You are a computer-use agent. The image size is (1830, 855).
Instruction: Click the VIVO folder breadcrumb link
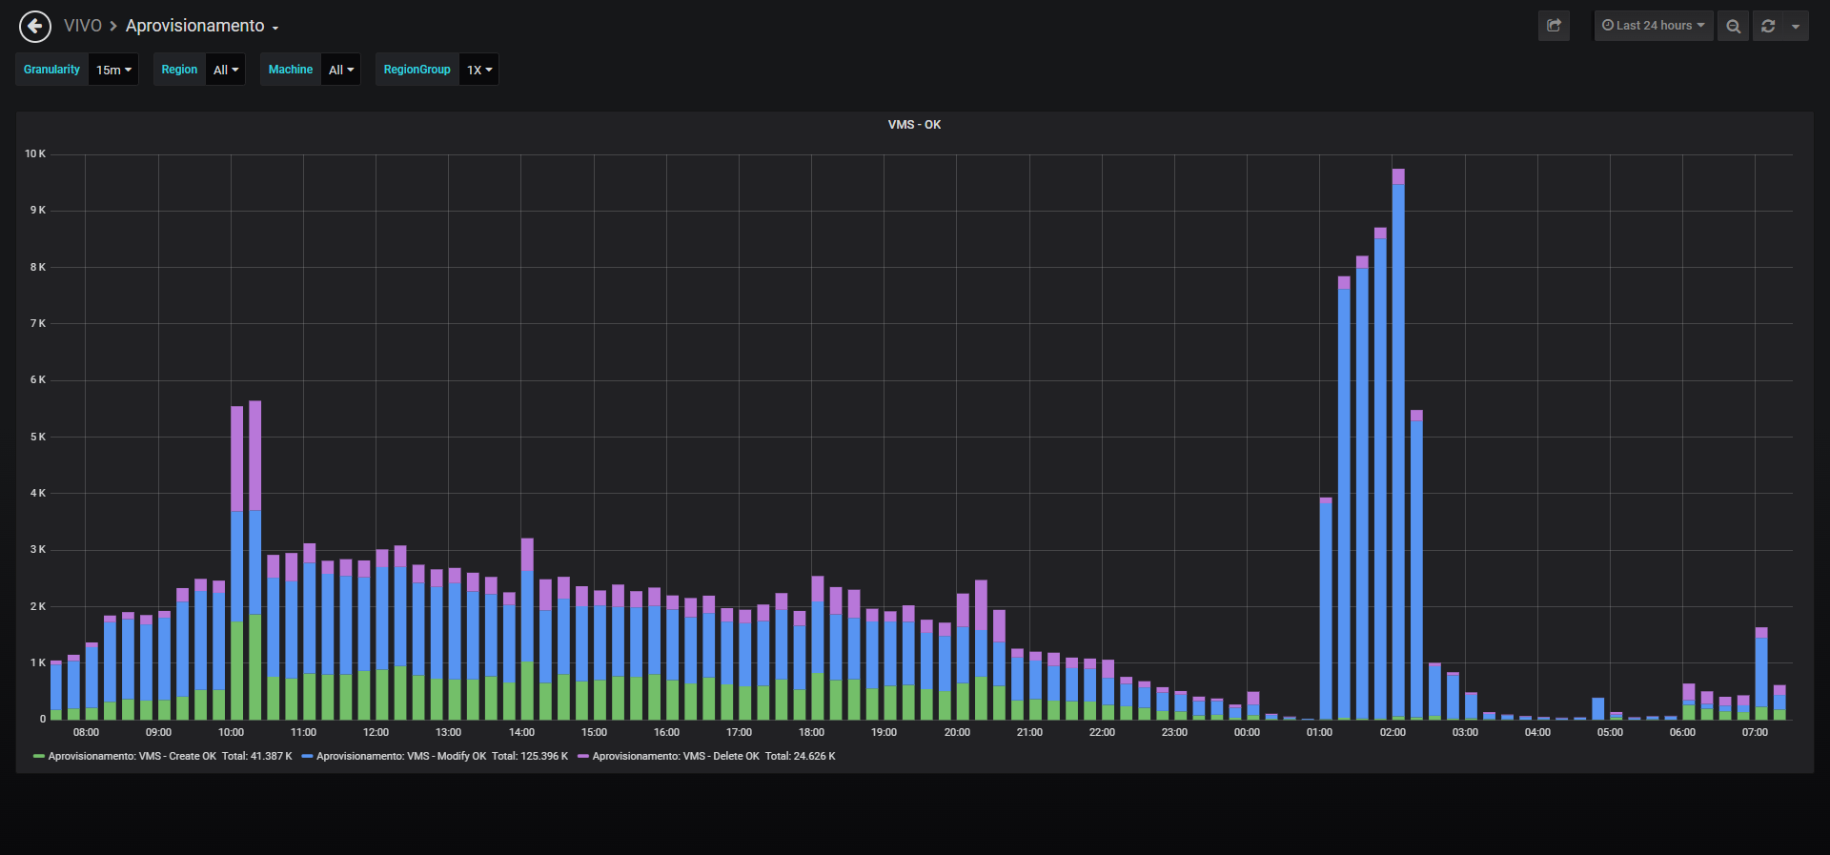pos(83,26)
